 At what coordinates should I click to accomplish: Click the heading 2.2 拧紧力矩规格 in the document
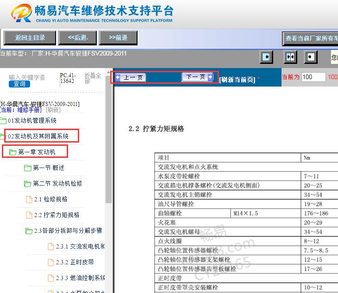tap(156, 129)
